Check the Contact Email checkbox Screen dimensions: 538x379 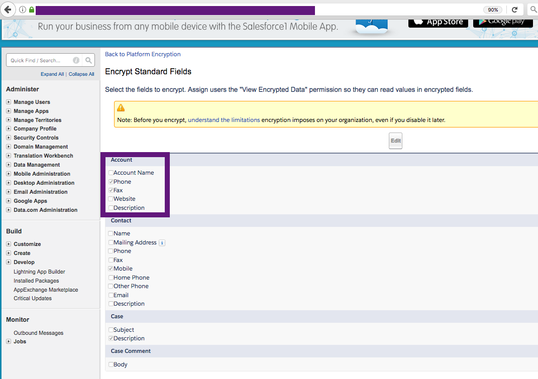click(x=111, y=295)
